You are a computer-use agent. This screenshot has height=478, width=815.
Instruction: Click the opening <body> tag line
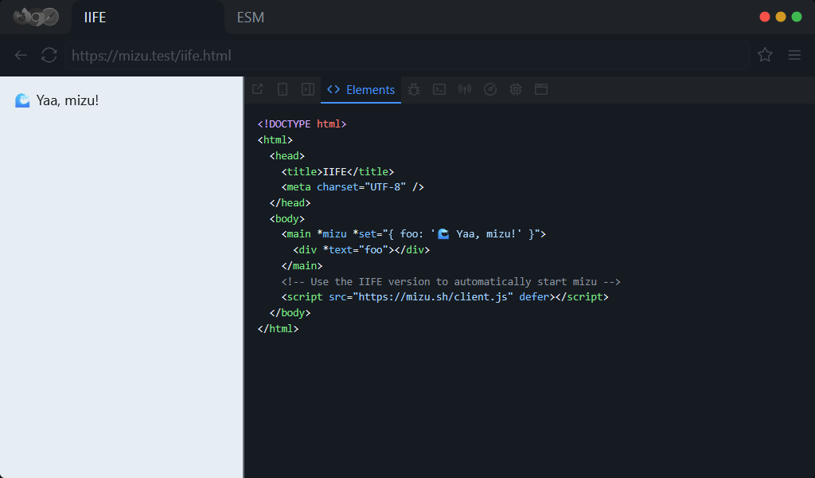tap(287, 218)
